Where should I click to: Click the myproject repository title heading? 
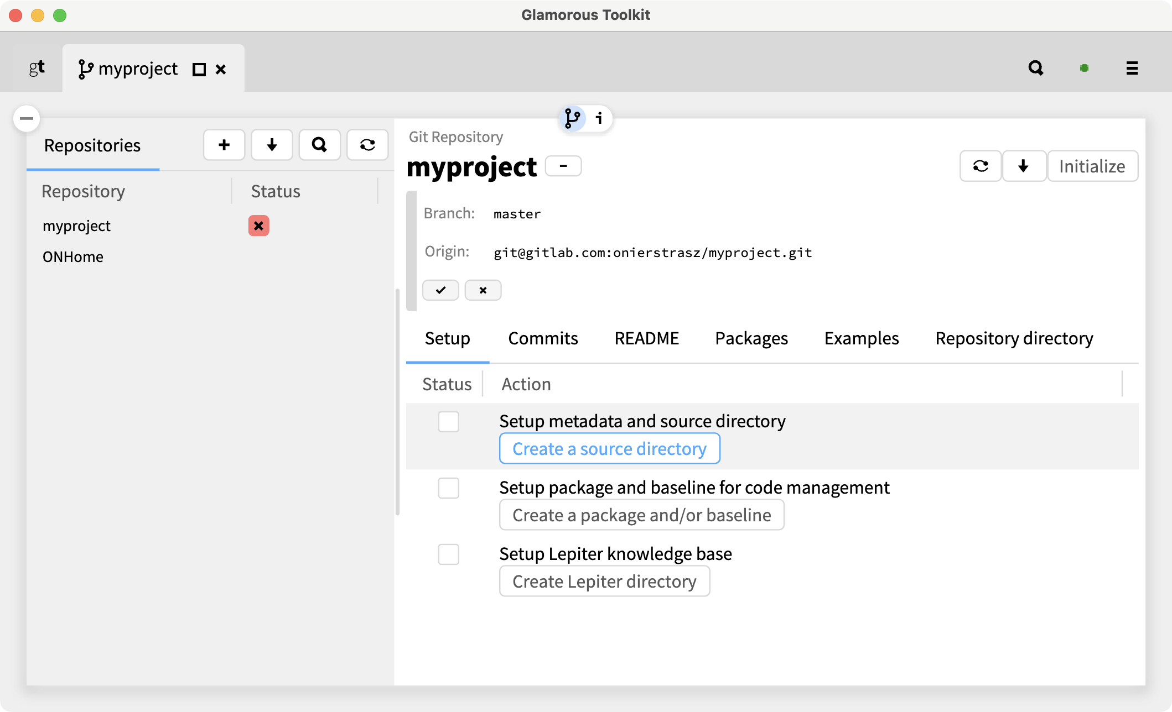point(471,166)
